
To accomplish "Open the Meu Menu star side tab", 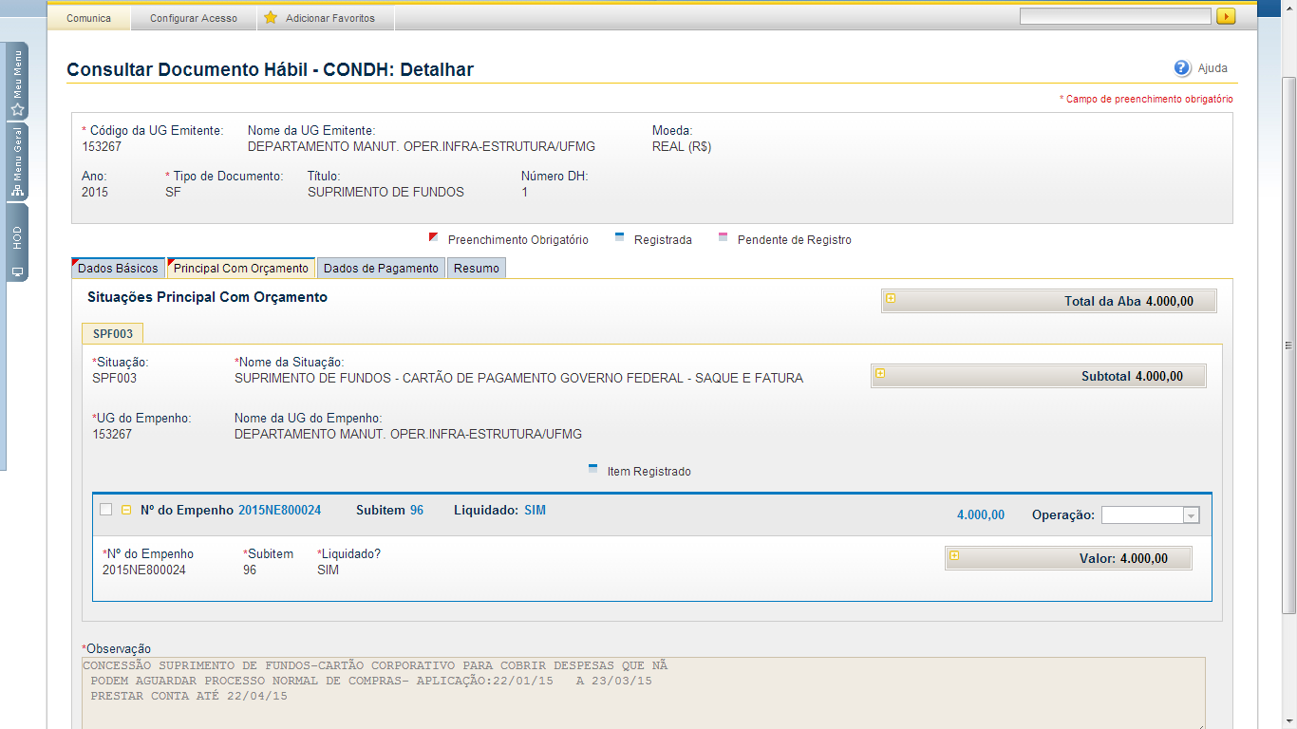I will [x=17, y=82].
